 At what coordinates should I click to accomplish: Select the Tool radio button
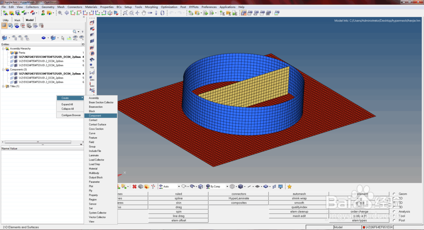tap(394, 216)
